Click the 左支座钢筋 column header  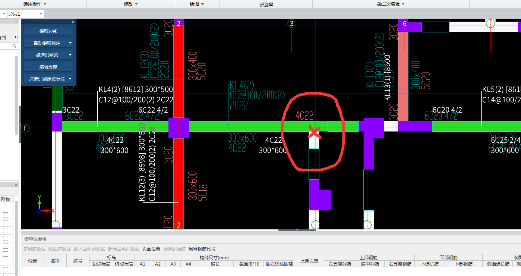tap(340, 264)
